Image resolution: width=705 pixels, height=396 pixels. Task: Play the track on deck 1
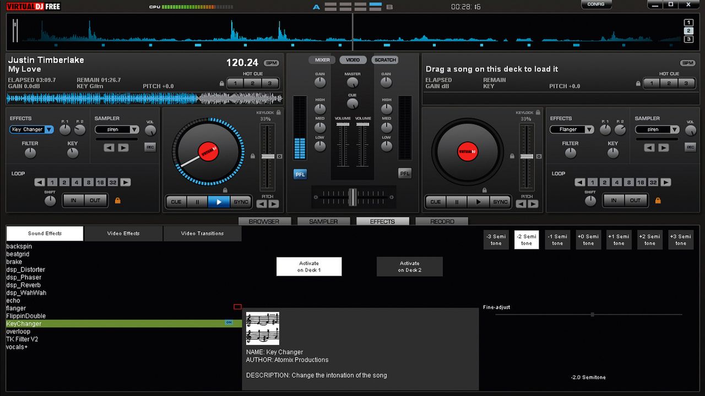coord(219,202)
